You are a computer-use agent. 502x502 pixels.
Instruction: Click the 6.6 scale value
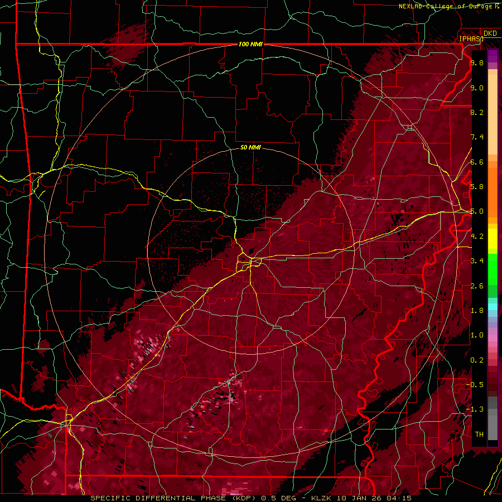[x=477, y=162]
